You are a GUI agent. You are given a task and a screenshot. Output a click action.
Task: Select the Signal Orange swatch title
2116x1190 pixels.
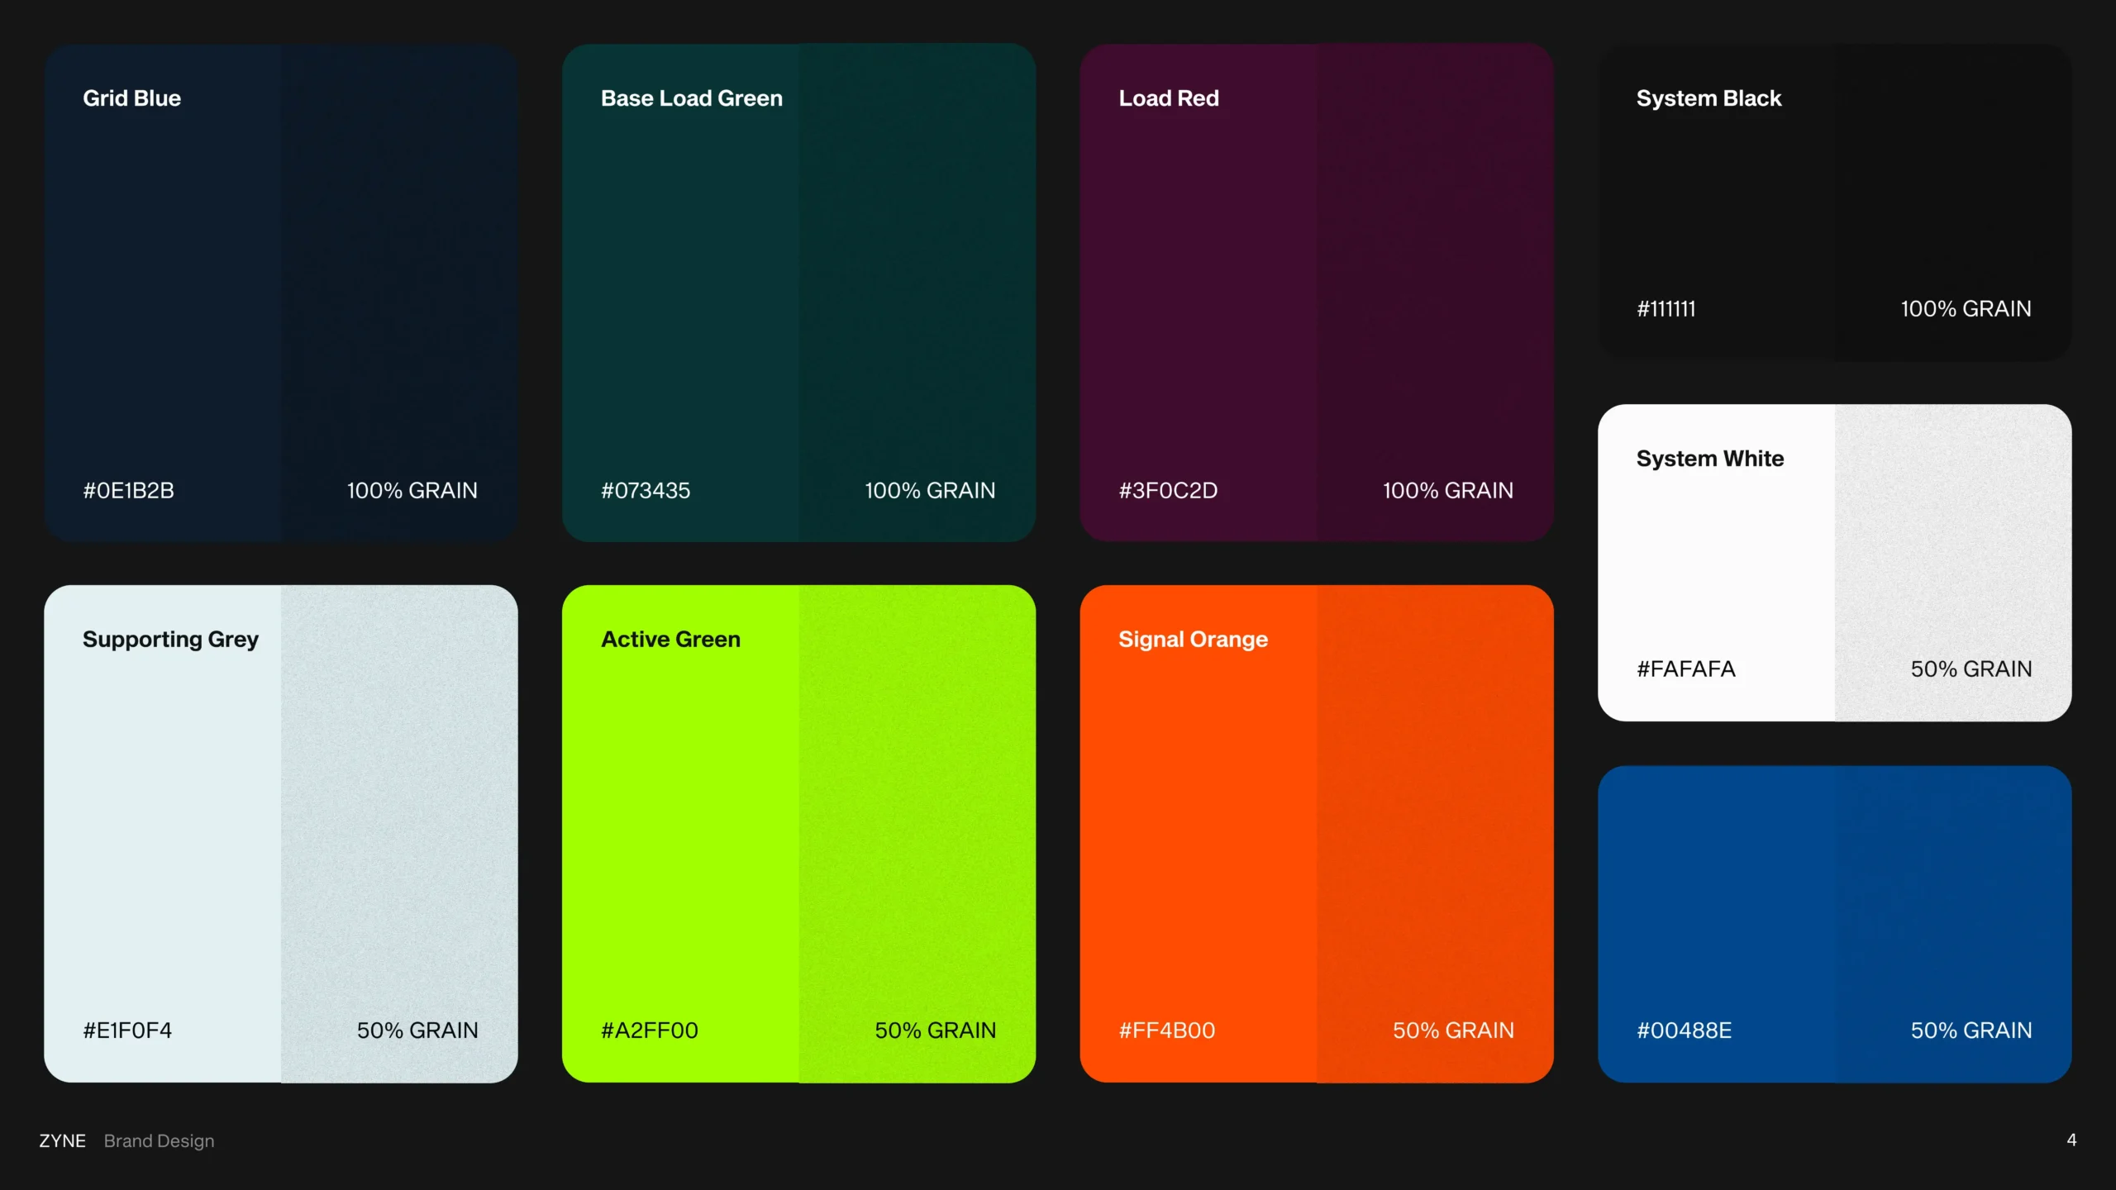pyautogui.click(x=1192, y=639)
